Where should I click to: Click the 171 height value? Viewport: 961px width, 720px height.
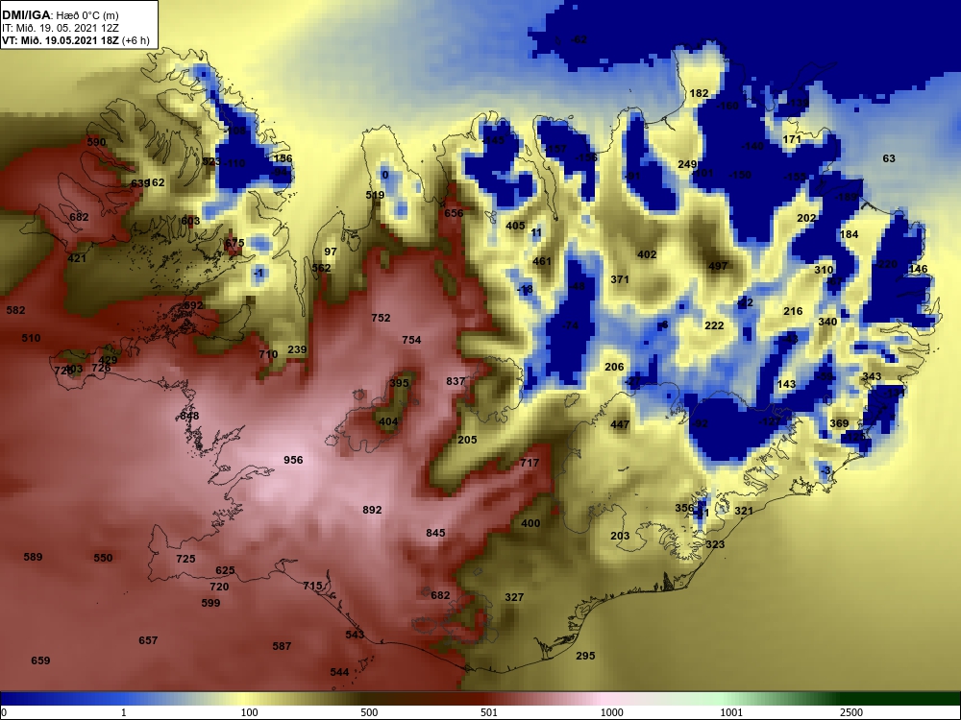792,139
